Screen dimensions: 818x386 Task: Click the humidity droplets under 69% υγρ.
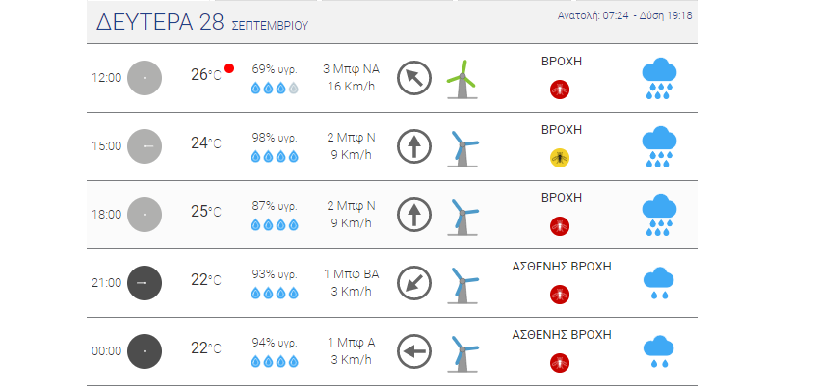coord(275,88)
